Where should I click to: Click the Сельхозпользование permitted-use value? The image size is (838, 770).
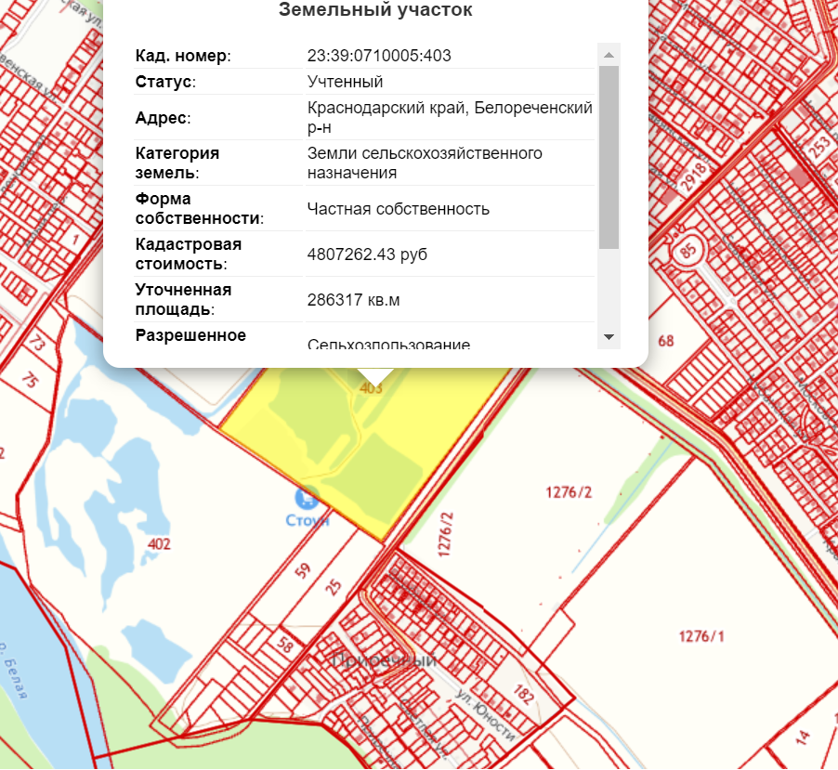pyautogui.click(x=388, y=344)
